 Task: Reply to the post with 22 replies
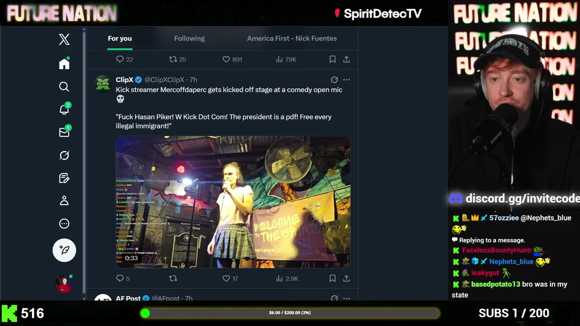124,59
